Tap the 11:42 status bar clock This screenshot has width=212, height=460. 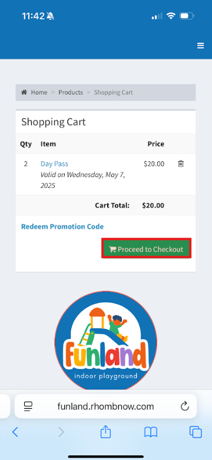pos(34,16)
